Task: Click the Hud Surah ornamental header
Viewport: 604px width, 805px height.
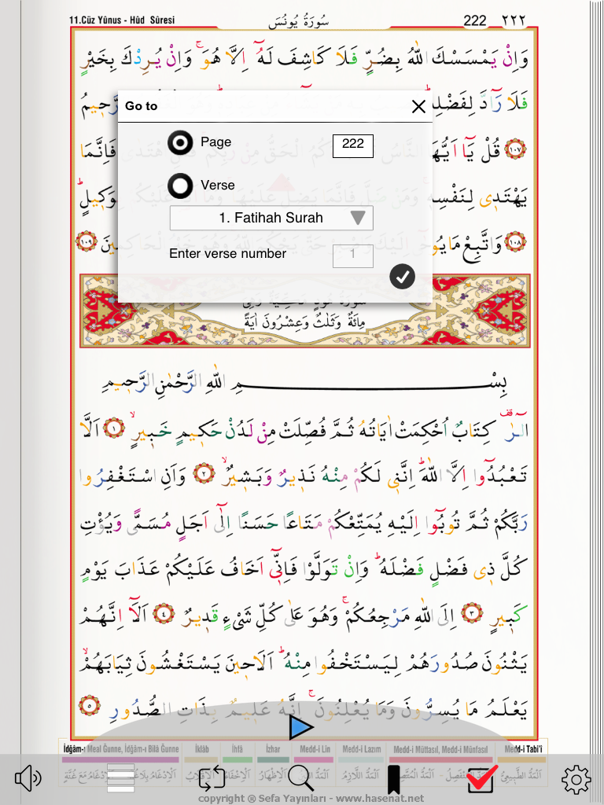Action: [x=305, y=311]
